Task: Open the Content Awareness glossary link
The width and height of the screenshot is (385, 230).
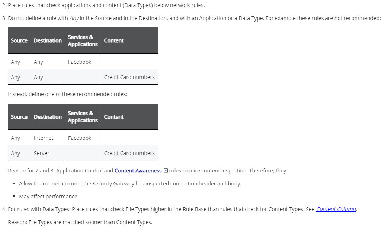Action: click(x=138, y=171)
